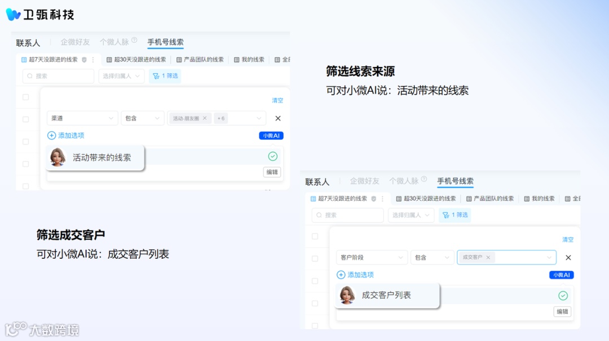Expand the 活动-朋友圈 values dropdown
Viewport: 609px width, 341px height.
[259, 118]
